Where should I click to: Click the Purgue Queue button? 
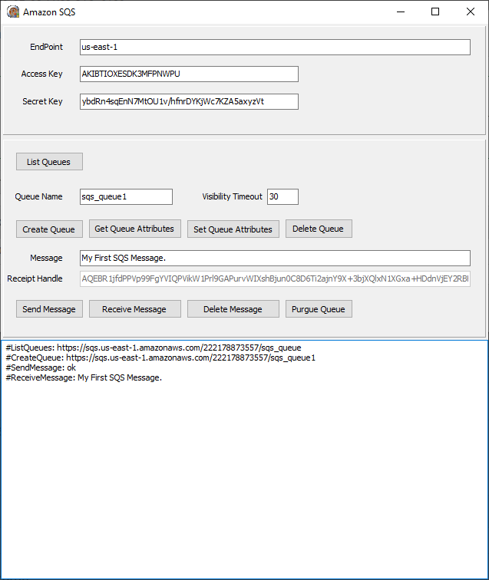point(319,309)
